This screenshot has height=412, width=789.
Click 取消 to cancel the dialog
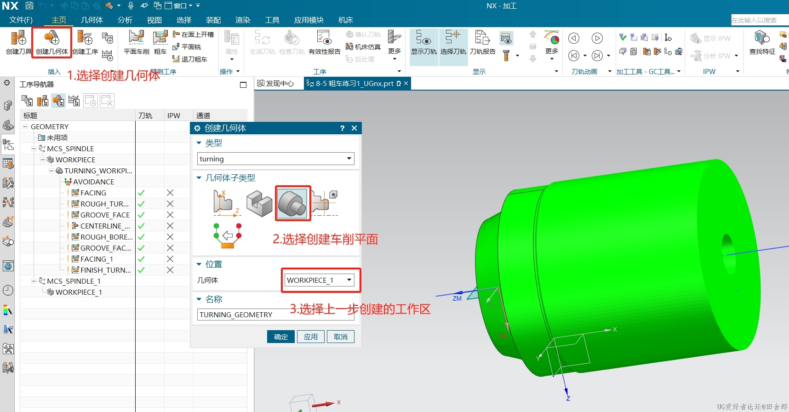coord(341,337)
